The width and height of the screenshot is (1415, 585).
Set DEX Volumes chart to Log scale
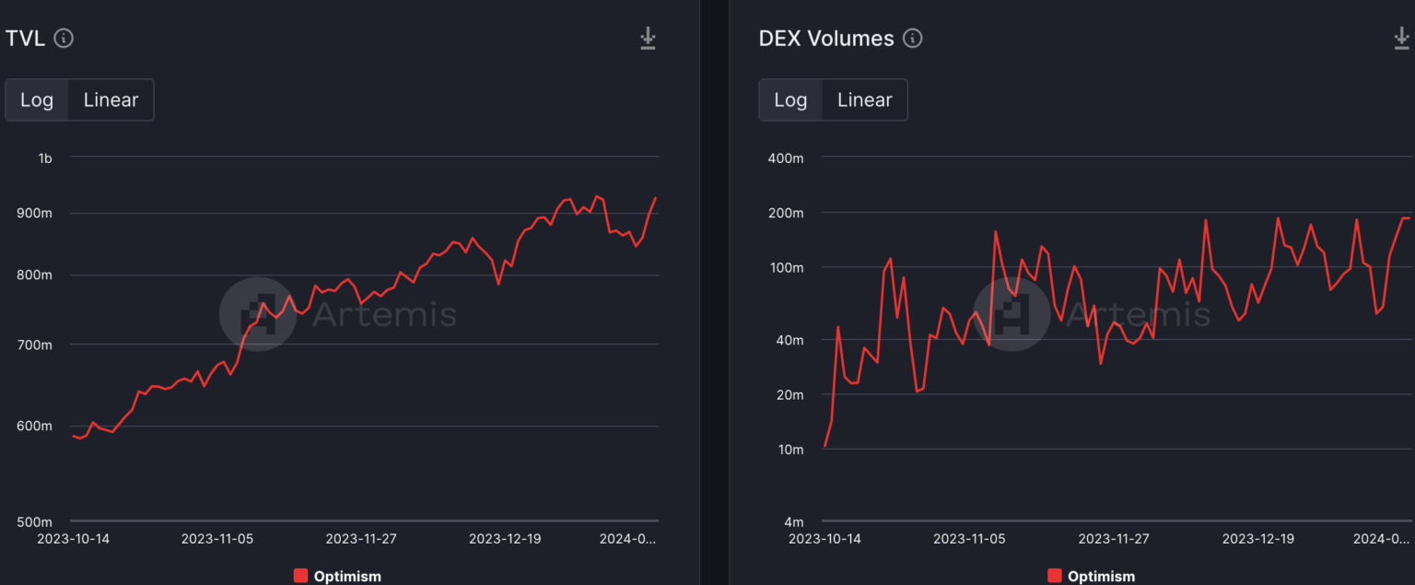(790, 99)
